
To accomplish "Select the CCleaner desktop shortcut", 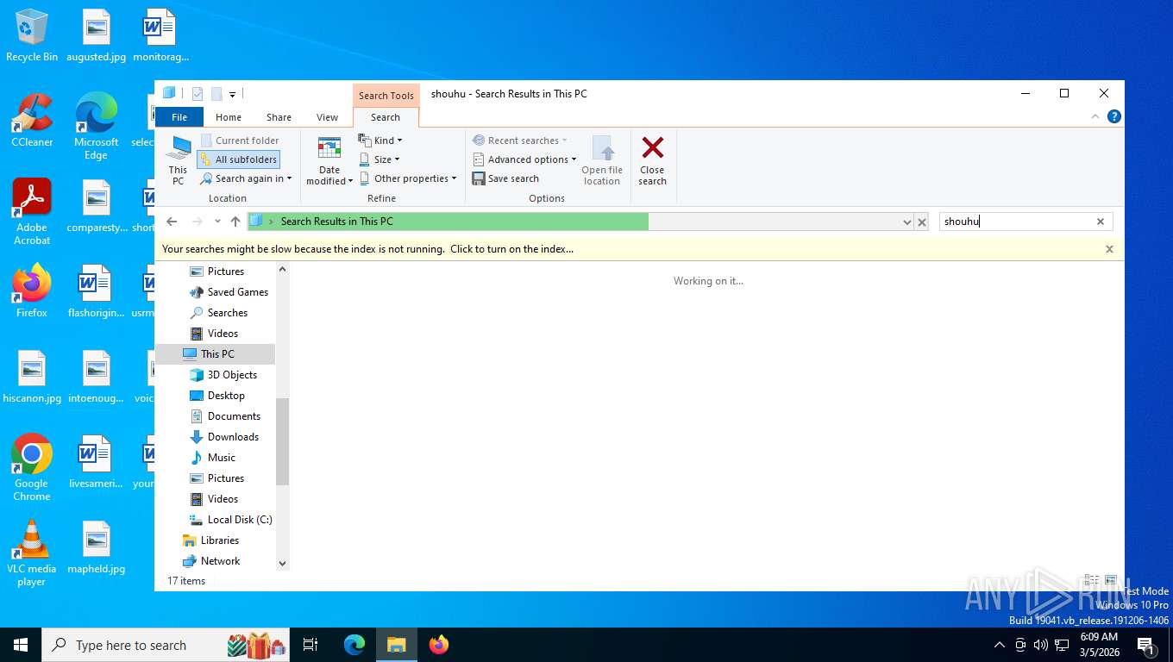I will (32, 121).
